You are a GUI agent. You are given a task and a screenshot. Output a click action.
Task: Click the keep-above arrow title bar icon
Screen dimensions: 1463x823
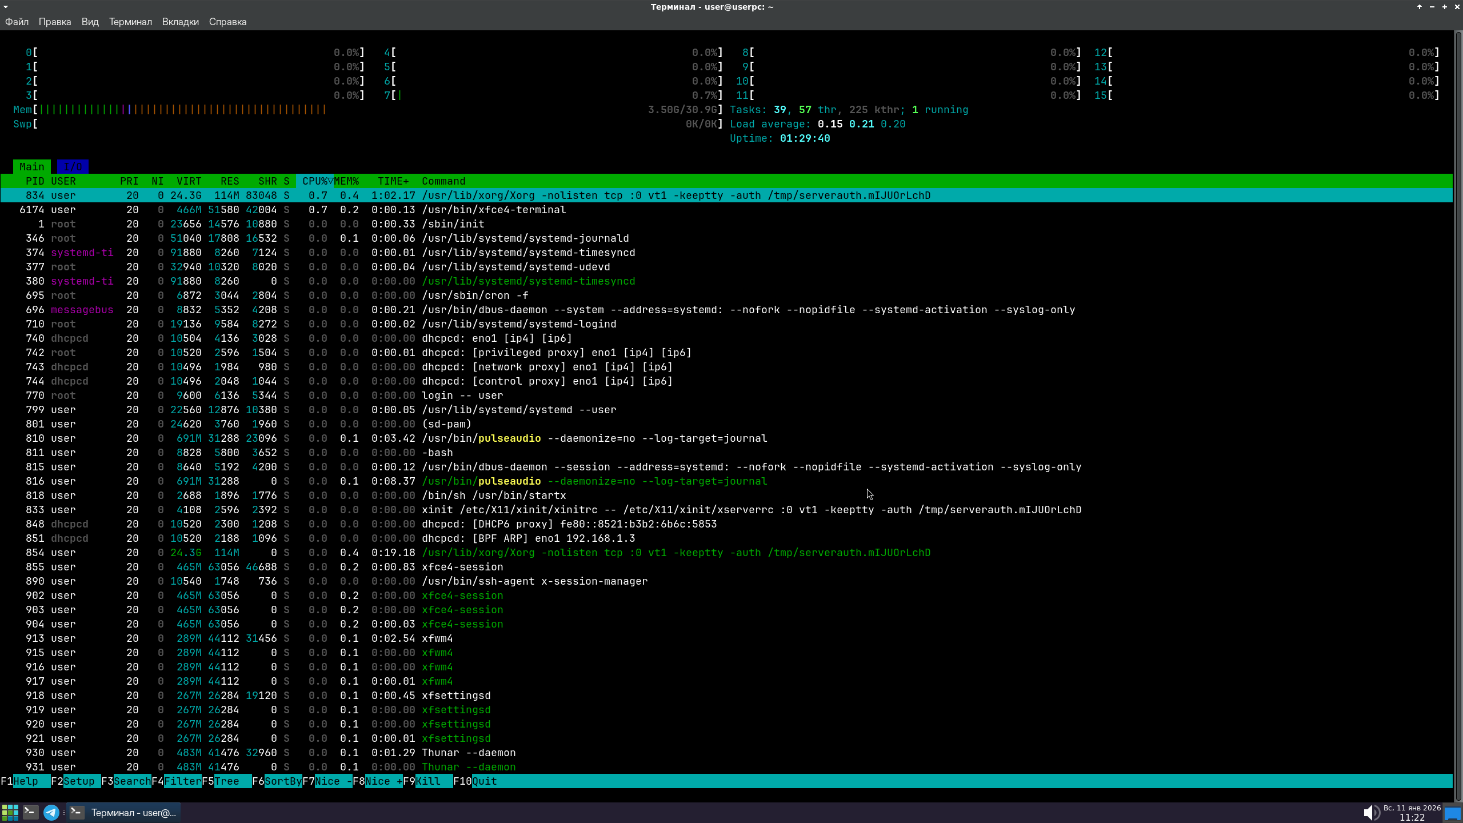[x=1419, y=7]
